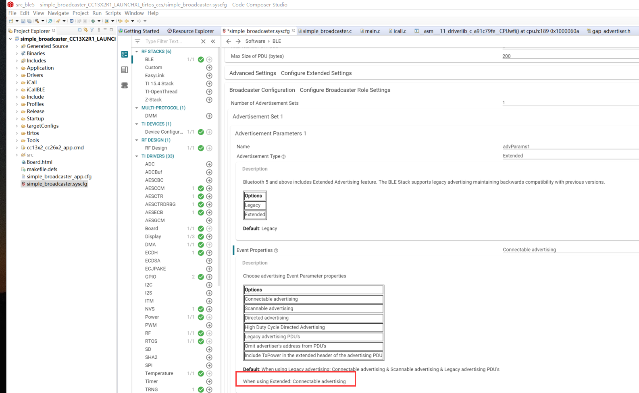
Task: Add an ADC driver instance
Action: [x=209, y=164]
